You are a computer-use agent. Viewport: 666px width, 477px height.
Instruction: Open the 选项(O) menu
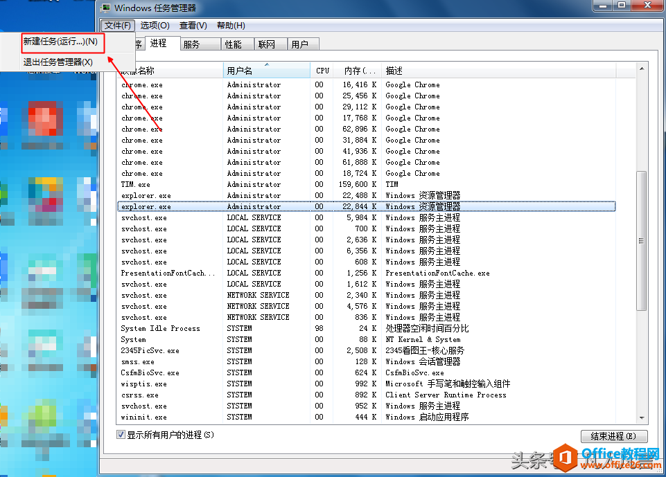point(155,26)
